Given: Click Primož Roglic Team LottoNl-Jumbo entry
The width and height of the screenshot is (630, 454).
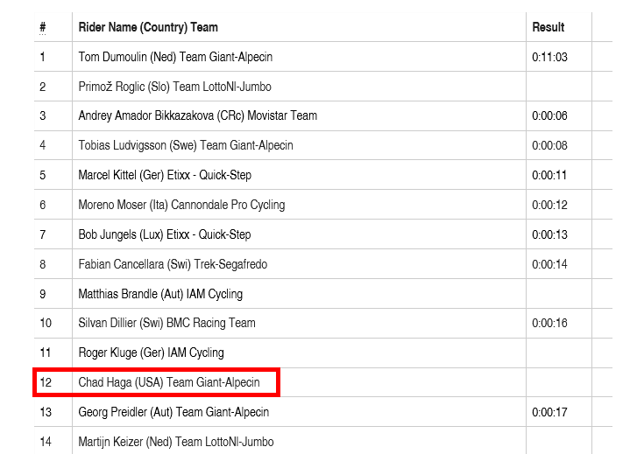Looking at the screenshot, I should click(174, 87).
